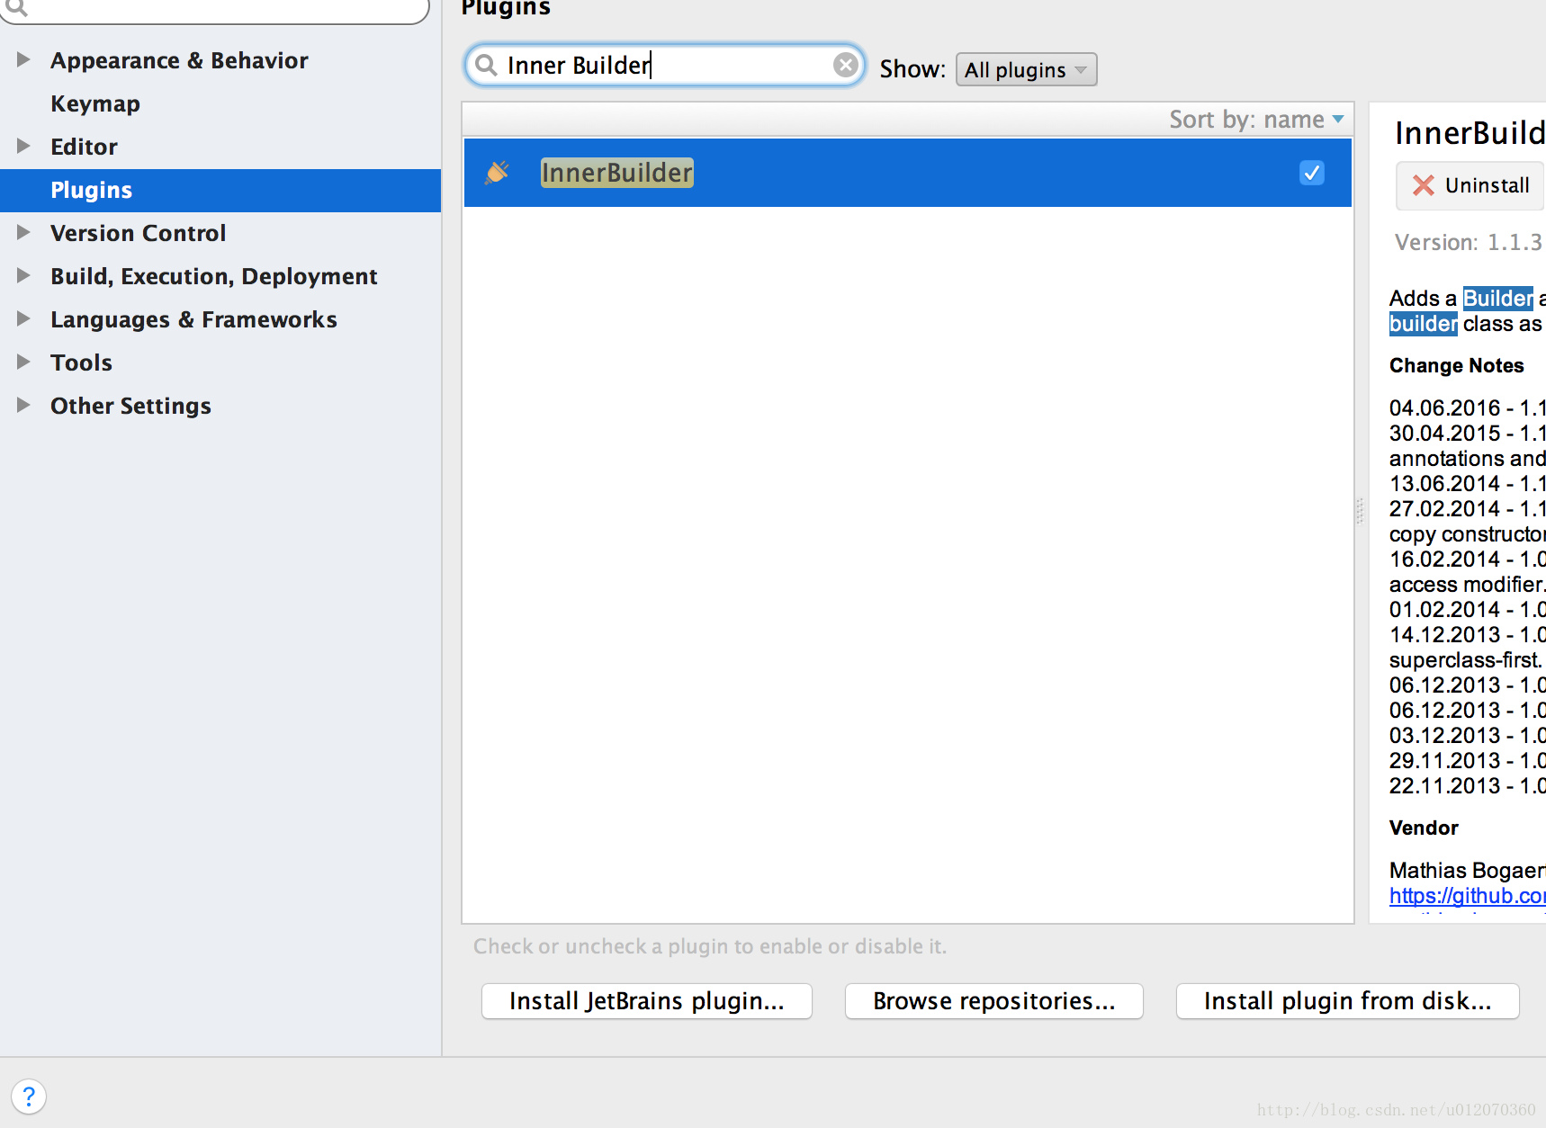Click the Vendor heading
The width and height of the screenshot is (1546, 1128).
coord(1424,828)
